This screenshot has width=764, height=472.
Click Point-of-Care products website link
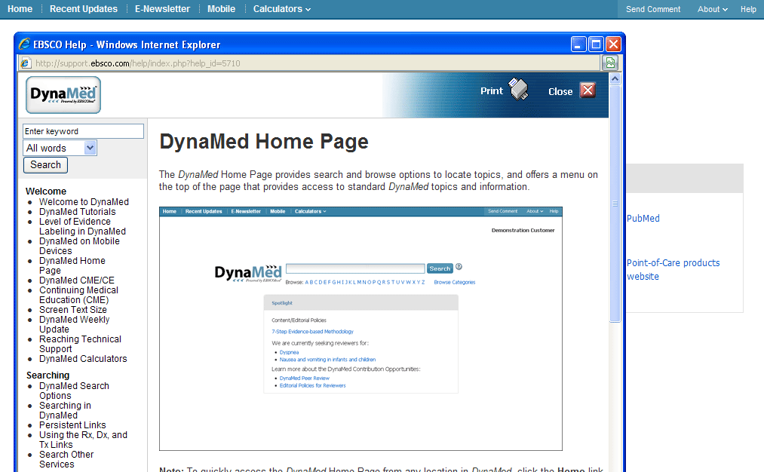pos(673,270)
